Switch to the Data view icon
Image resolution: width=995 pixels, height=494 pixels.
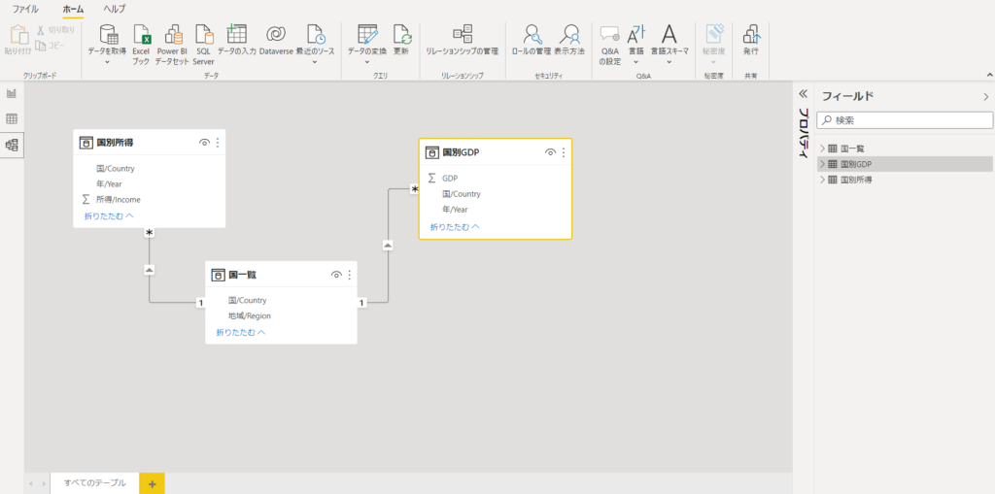[12, 119]
